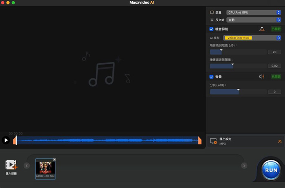Click the 已開啟 status beside noise suppression
The width and height of the screenshot is (285, 188).
click(x=276, y=29)
